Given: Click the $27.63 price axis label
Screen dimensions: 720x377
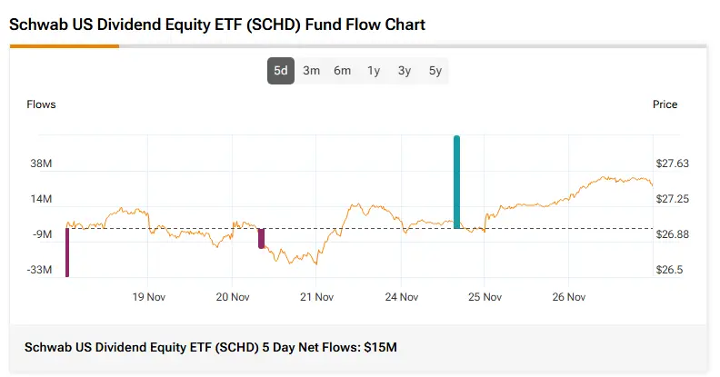Looking at the screenshot, I should point(673,164).
